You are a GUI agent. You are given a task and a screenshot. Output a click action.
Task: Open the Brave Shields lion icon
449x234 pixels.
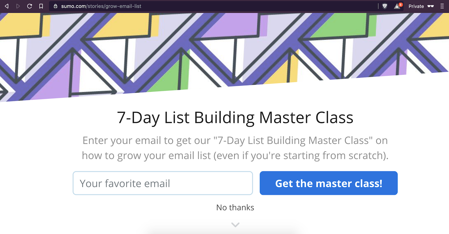pyautogui.click(x=385, y=6)
